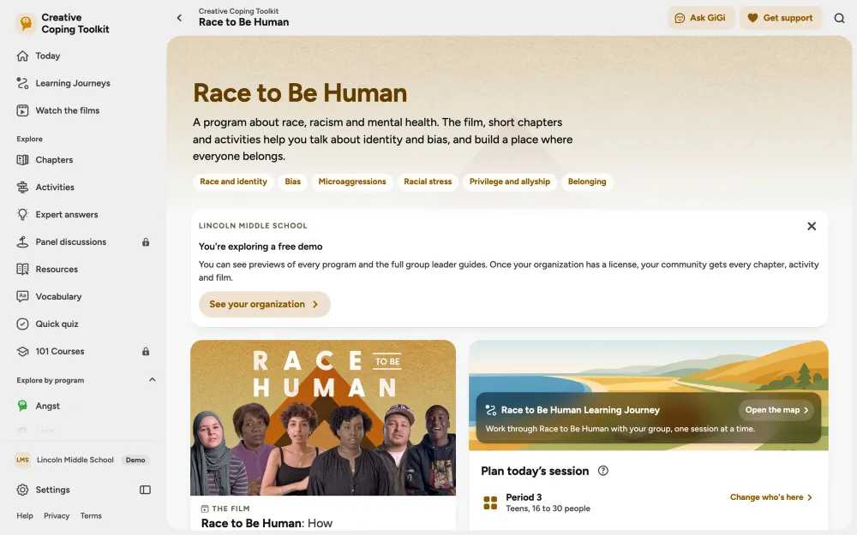
Task: Open search with the magnifier icon
Action: [839, 18]
